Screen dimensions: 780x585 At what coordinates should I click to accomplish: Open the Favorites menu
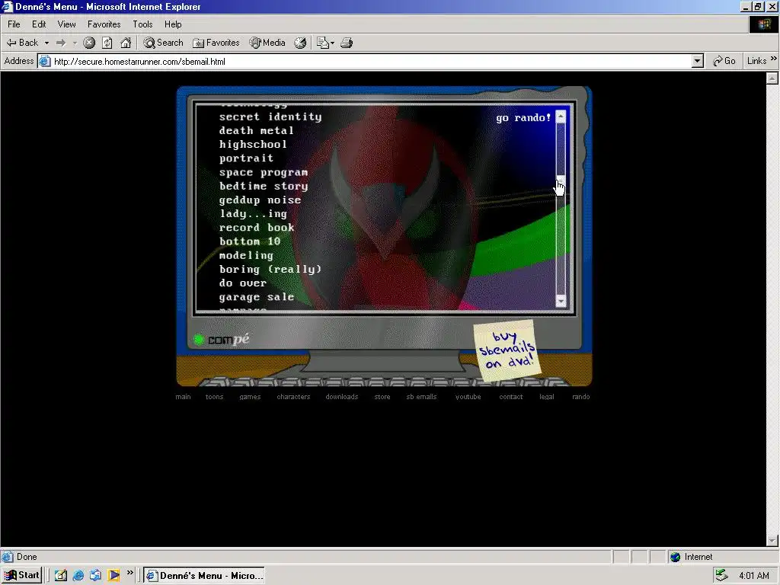pos(104,24)
